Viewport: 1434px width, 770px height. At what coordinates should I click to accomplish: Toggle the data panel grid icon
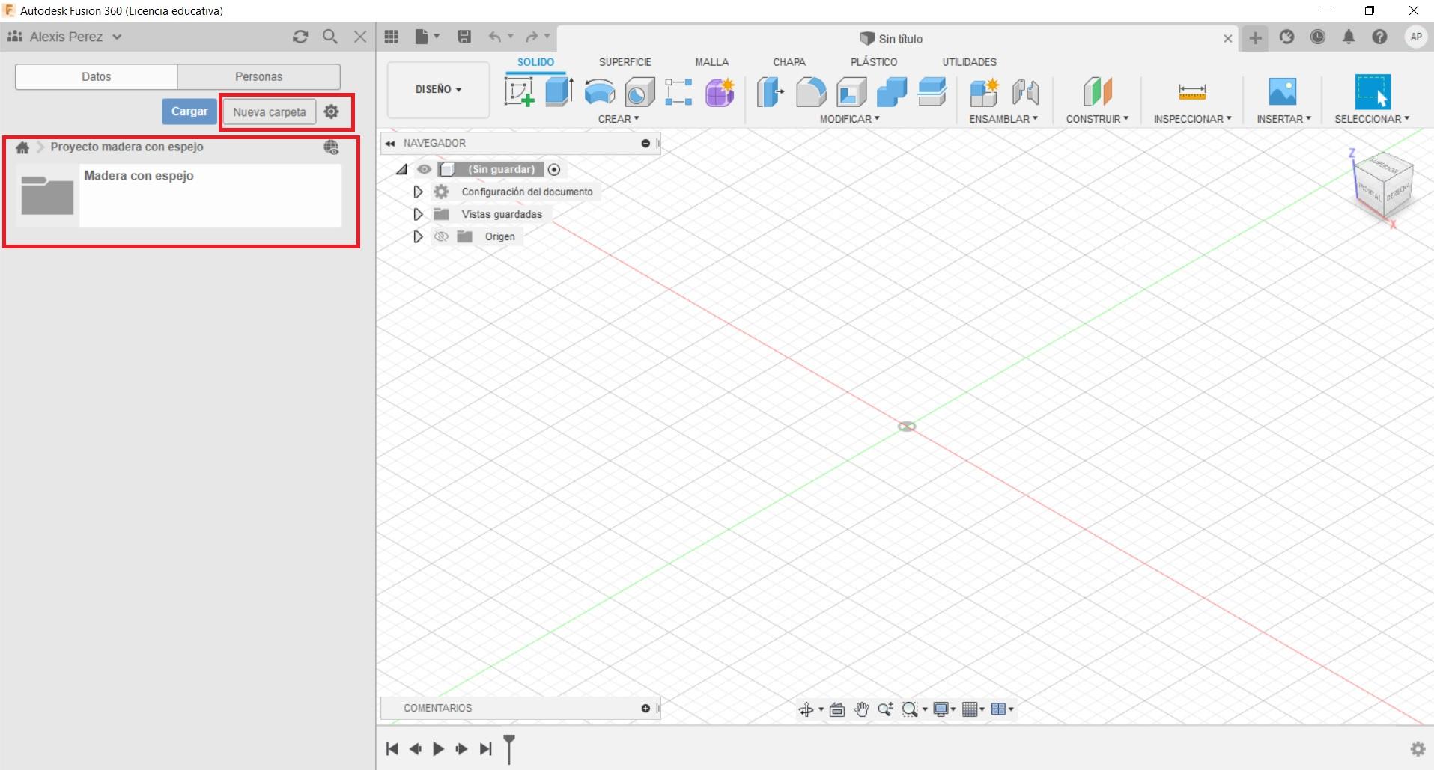[391, 37]
